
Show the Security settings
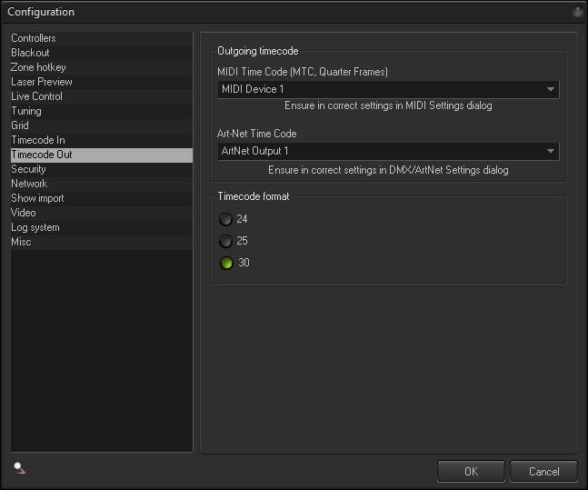tap(28, 169)
